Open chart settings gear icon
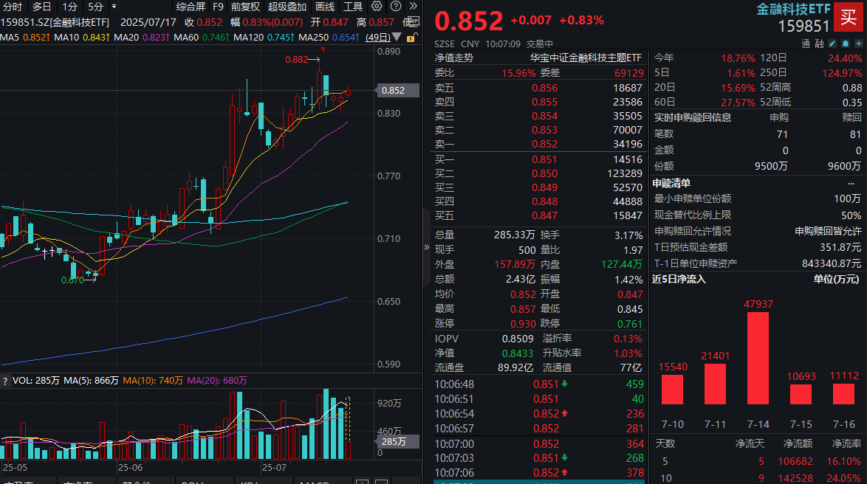The width and height of the screenshot is (867, 484). pyautogui.click(x=377, y=6)
